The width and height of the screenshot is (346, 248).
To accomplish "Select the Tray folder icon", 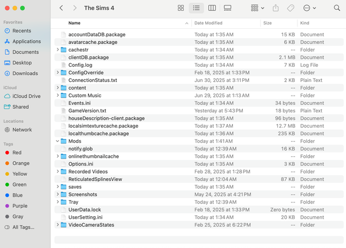I will coord(63,202).
